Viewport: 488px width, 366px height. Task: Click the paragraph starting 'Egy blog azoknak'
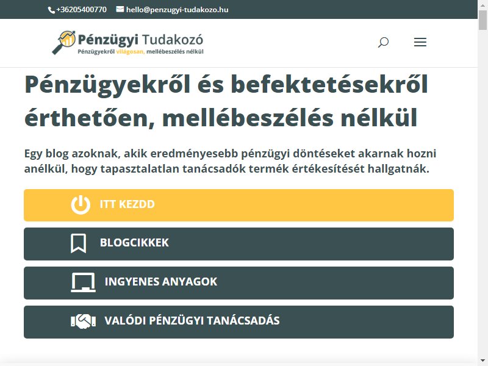coord(230,161)
